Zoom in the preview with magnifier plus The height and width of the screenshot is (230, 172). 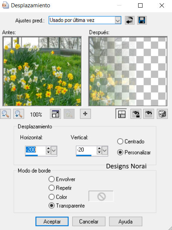19,114
